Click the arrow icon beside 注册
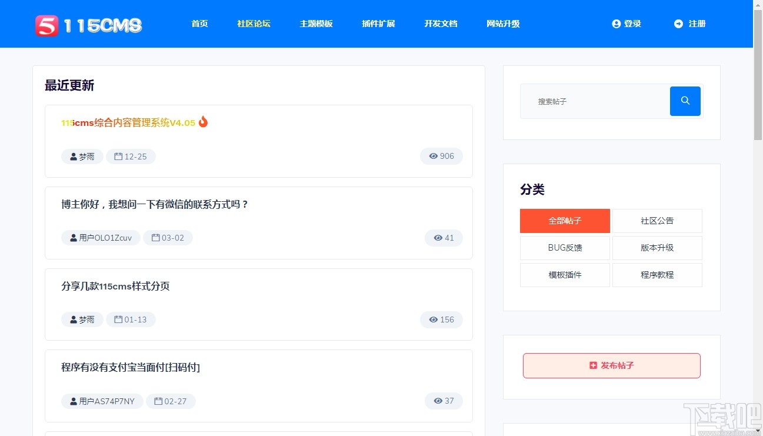Viewport: 763px width, 436px height. click(x=679, y=24)
